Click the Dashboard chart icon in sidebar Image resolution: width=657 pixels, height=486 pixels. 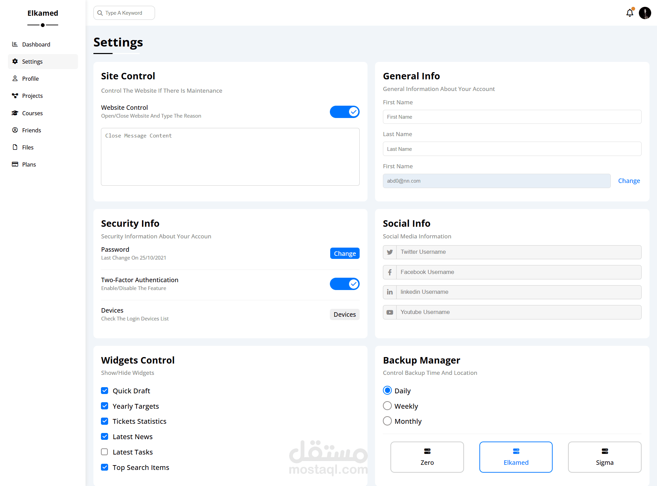click(15, 44)
